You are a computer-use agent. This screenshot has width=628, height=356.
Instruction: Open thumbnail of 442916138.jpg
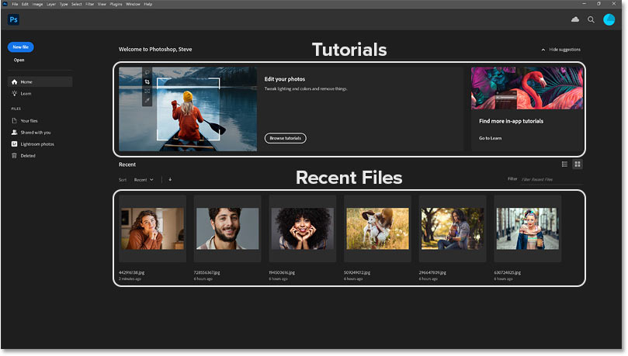[153, 229]
